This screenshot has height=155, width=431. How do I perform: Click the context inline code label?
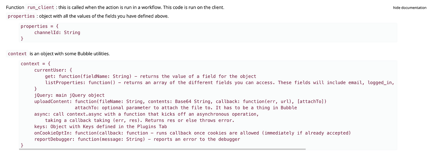[x=17, y=54]
